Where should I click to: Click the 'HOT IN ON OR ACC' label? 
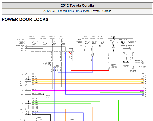coord(52,38)
